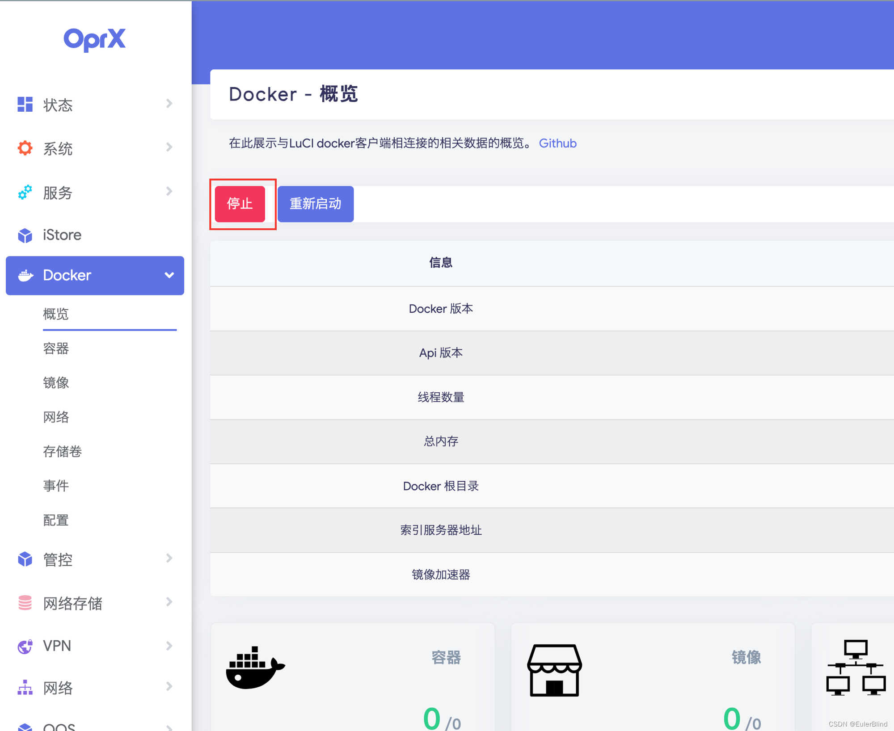Click the Docker - 概览 page title
The height and width of the screenshot is (731, 894).
click(x=293, y=94)
